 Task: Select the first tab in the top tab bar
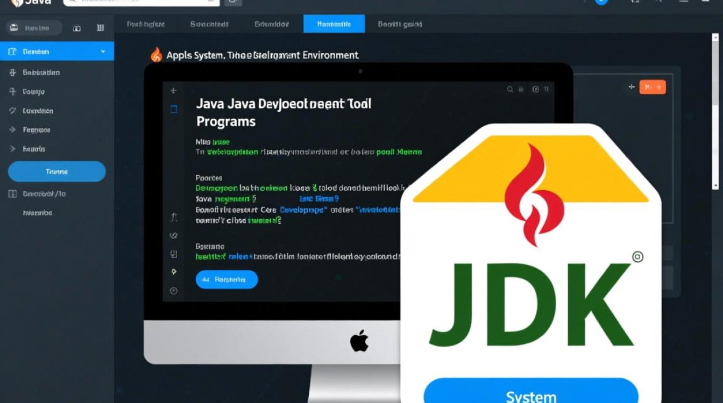click(145, 24)
